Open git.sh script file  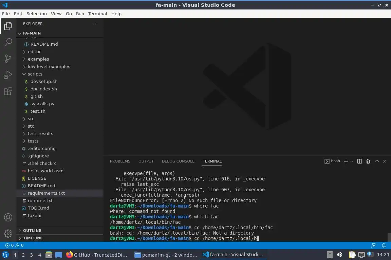pos(60,96)
